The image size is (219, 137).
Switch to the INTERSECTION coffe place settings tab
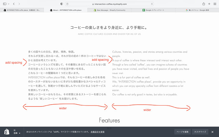point(22,10)
